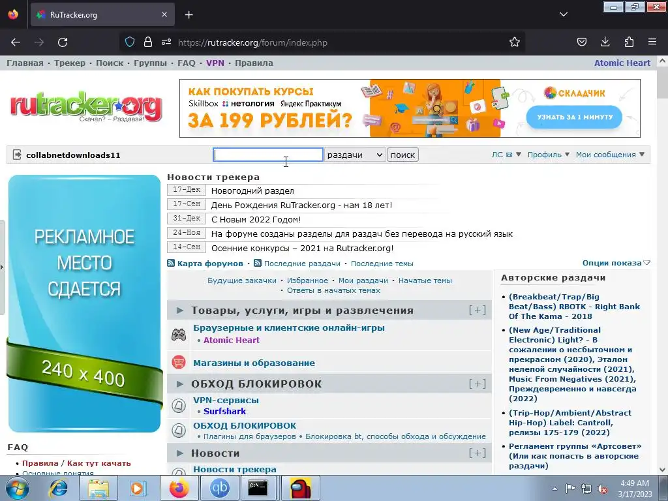Open Будущие закачки link
668x501 pixels.
pyautogui.click(x=242, y=281)
